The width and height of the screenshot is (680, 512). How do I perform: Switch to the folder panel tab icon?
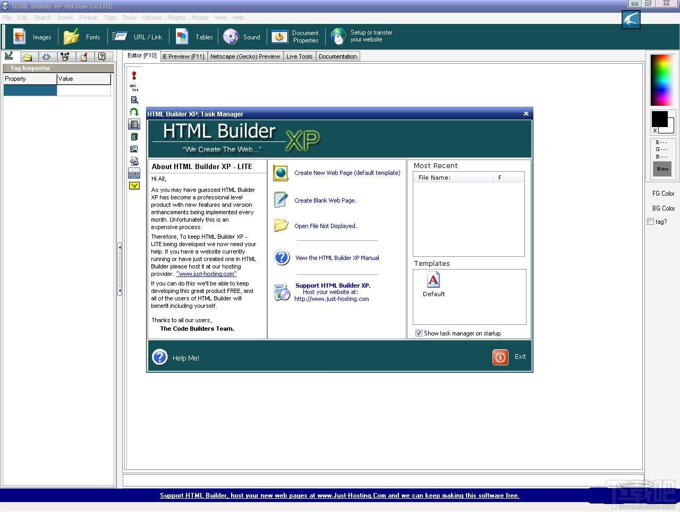coord(28,57)
